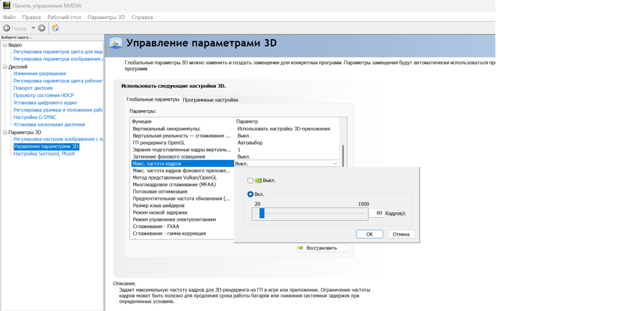Select the Режим управления электропитанием row
Viewport: 628px width, 311px height.
(x=182, y=220)
